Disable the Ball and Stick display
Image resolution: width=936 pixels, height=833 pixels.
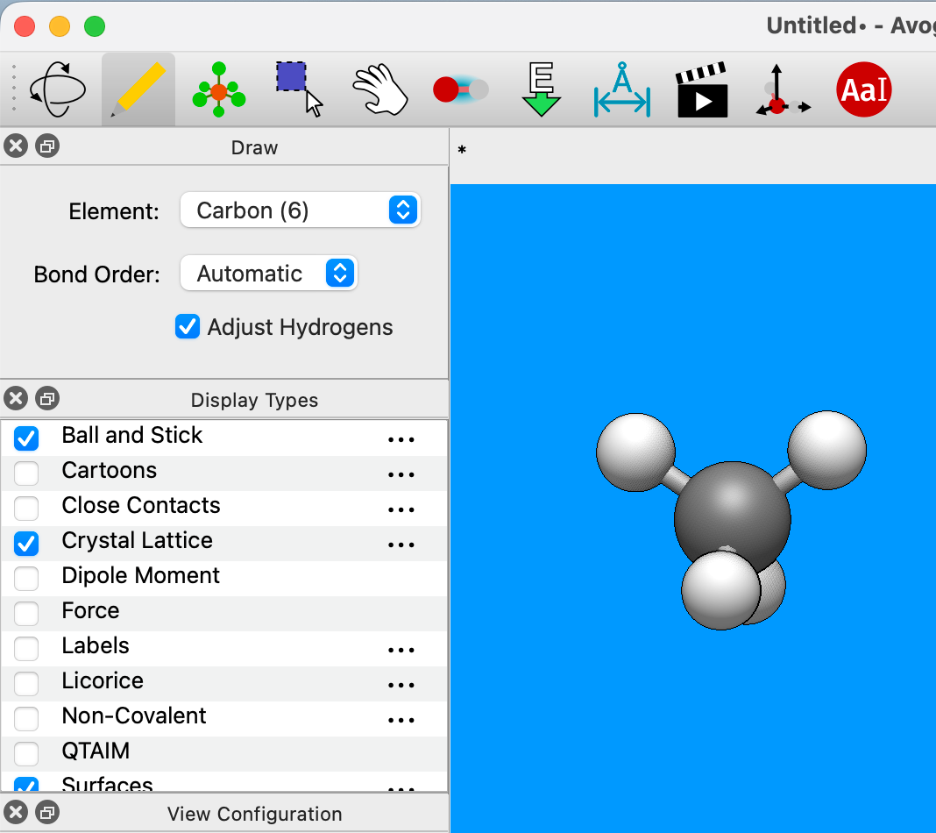pyautogui.click(x=26, y=438)
